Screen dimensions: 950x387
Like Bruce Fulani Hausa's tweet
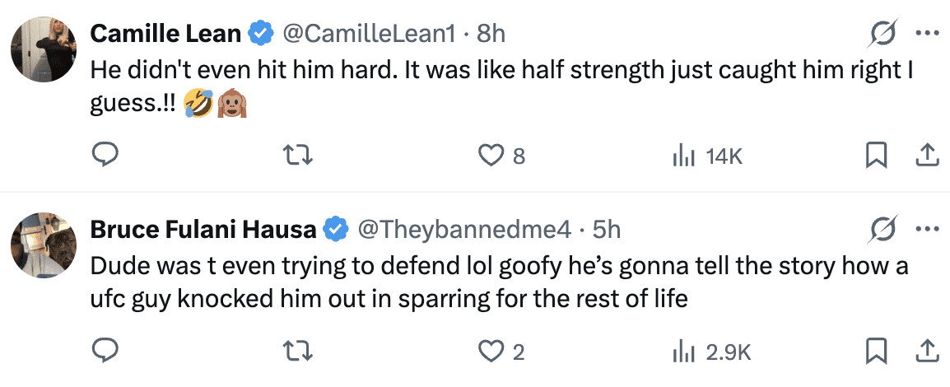[492, 352]
